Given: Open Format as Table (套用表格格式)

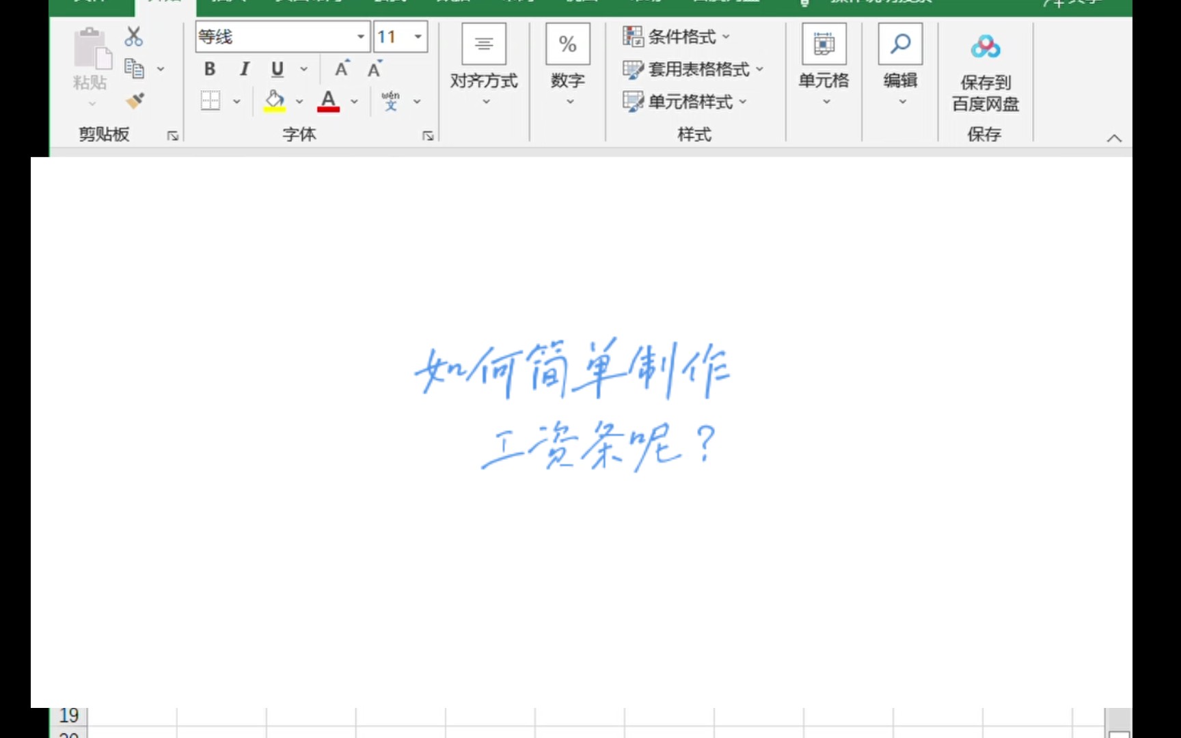Looking at the screenshot, I should click(693, 69).
